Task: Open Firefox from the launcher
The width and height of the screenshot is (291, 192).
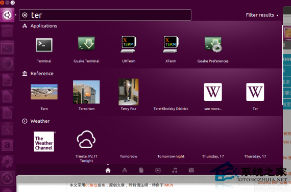Action: (x=7, y=64)
